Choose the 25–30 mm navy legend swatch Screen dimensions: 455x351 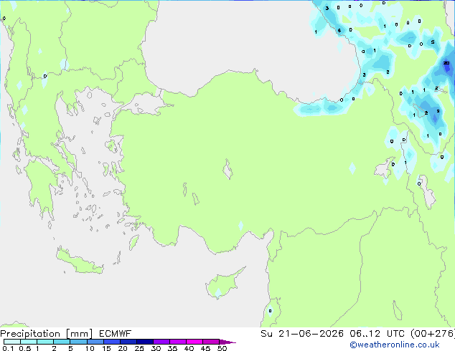point(144,342)
